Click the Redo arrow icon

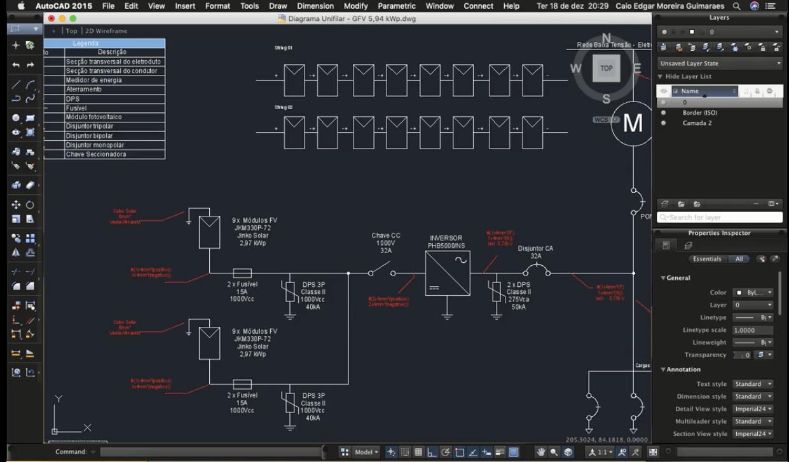(x=30, y=65)
